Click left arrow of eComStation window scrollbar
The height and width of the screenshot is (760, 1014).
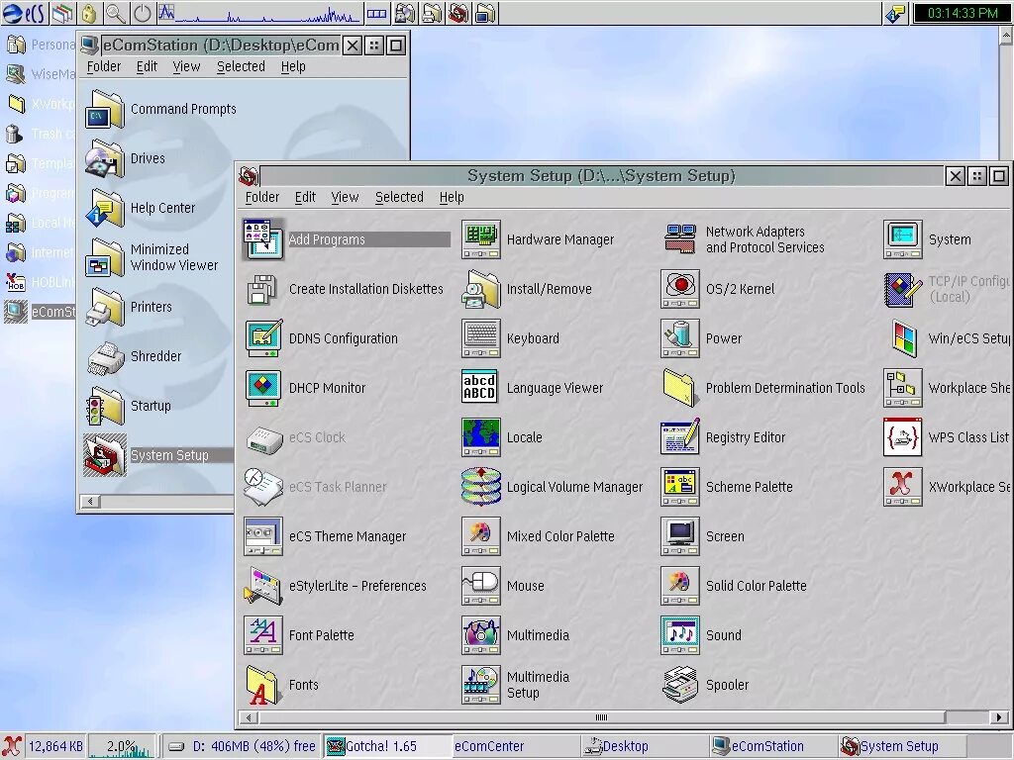point(90,501)
